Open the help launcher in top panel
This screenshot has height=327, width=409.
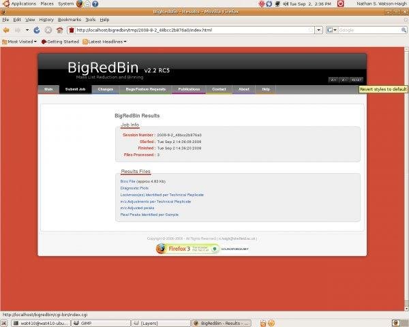tap(95, 3)
